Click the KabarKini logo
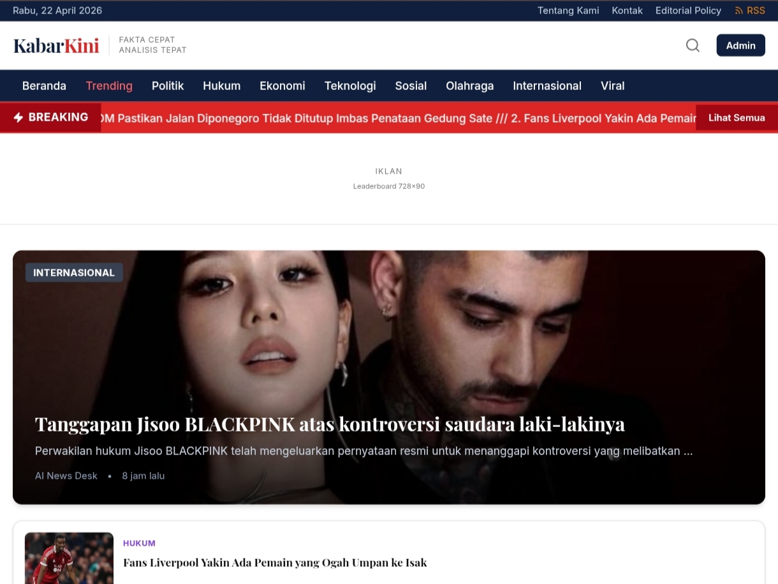Image resolution: width=778 pixels, height=584 pixels. (56, 45)
